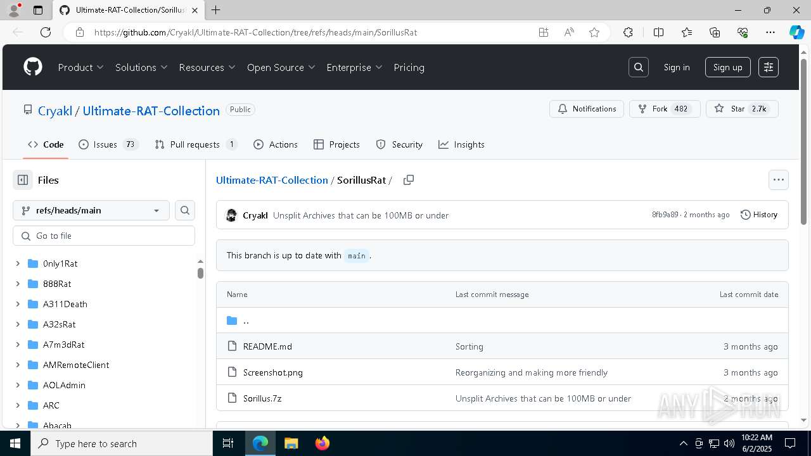
Task: Open Windows Start menu
Action: (15, 443)
